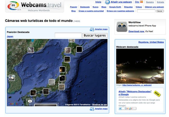Click the enlarge map icon below map

[92, 109]
